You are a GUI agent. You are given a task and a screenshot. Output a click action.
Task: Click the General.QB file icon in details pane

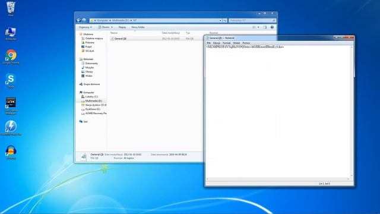[83, 156]
